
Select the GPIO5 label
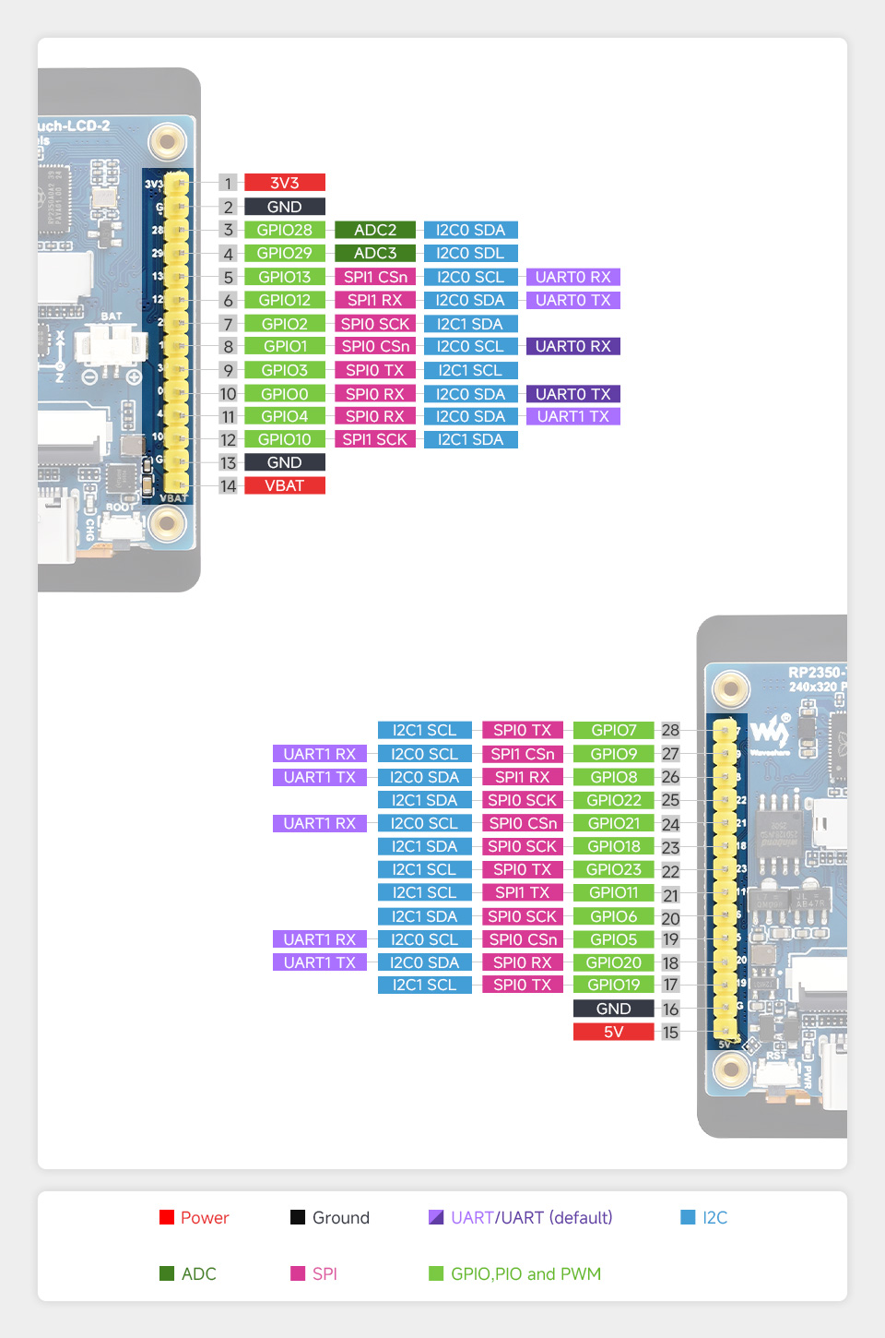[614, 939]
